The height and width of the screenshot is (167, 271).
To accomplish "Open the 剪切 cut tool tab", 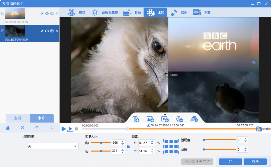I will pos(77,12).
